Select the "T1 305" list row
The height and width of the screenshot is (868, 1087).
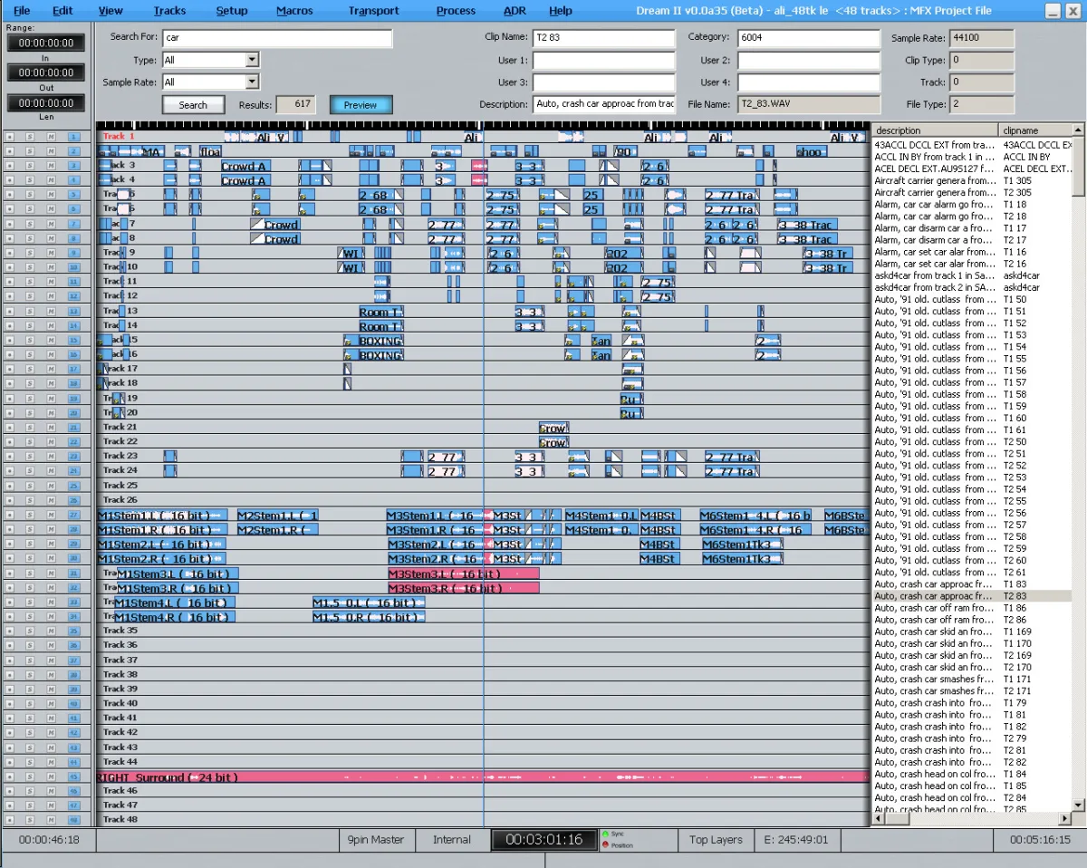tap(972, 180)
